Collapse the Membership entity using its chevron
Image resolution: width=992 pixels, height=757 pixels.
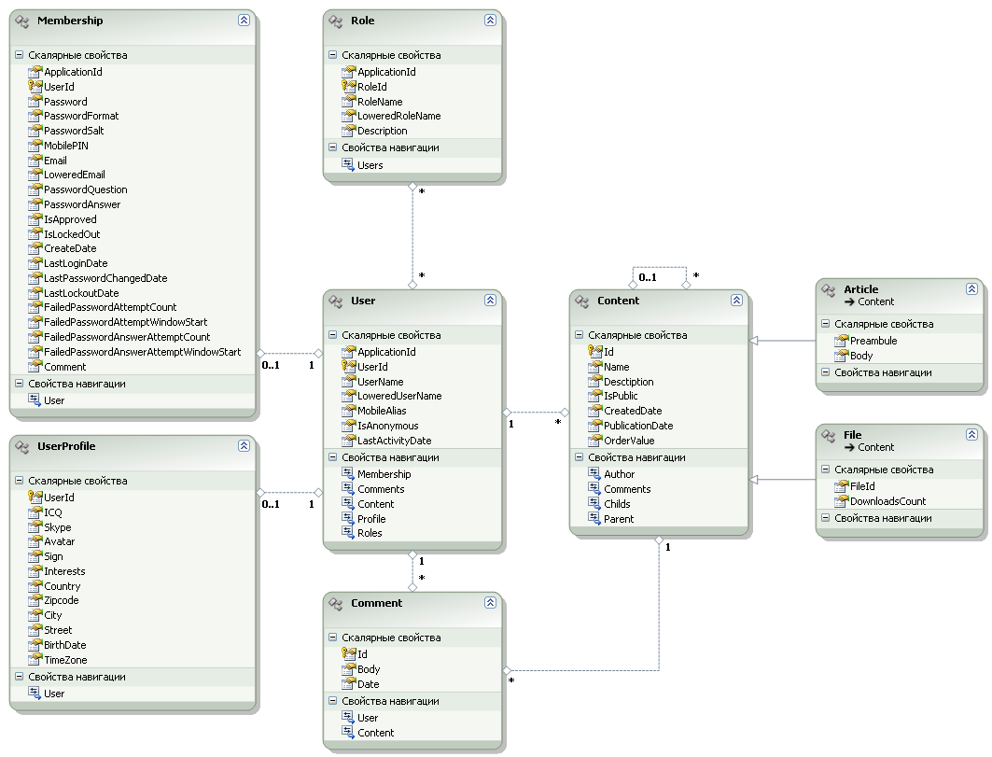[244, 21]
